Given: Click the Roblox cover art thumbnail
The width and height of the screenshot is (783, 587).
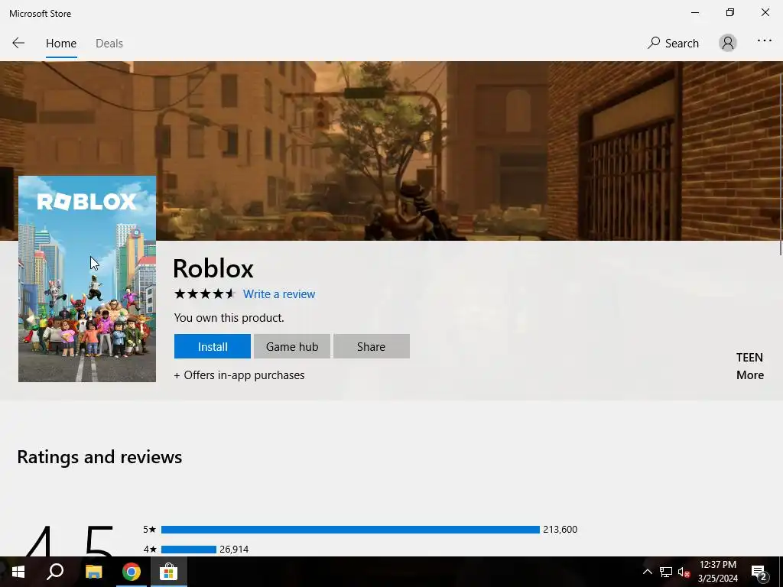Looking at the screenshot, I should (87, 278).
